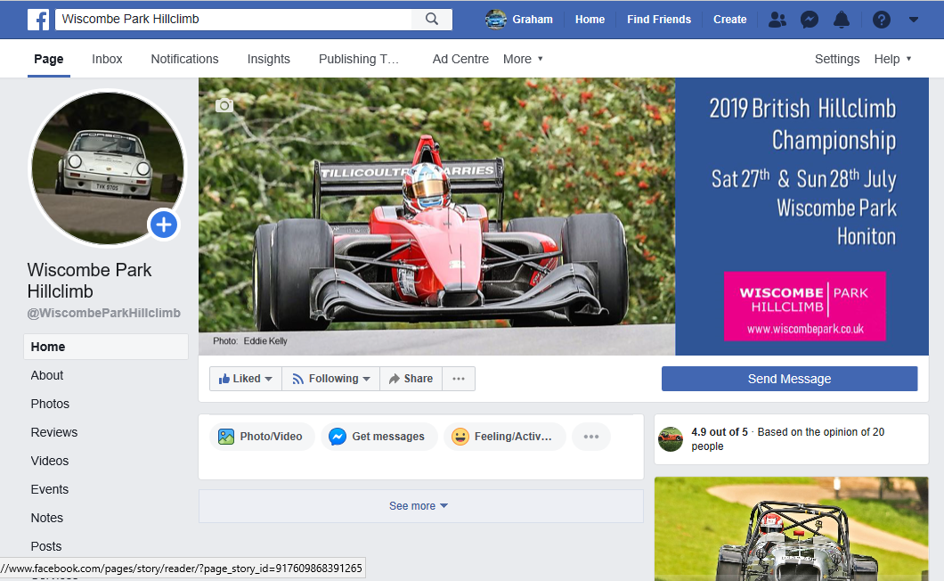
Task: Click Create in top bar
Action: tap(729, 20)
